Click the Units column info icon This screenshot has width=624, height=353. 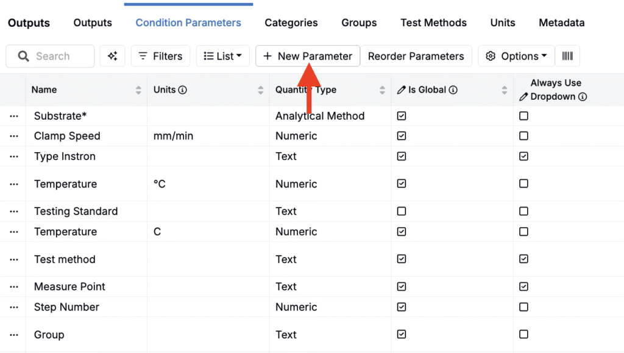182,90
